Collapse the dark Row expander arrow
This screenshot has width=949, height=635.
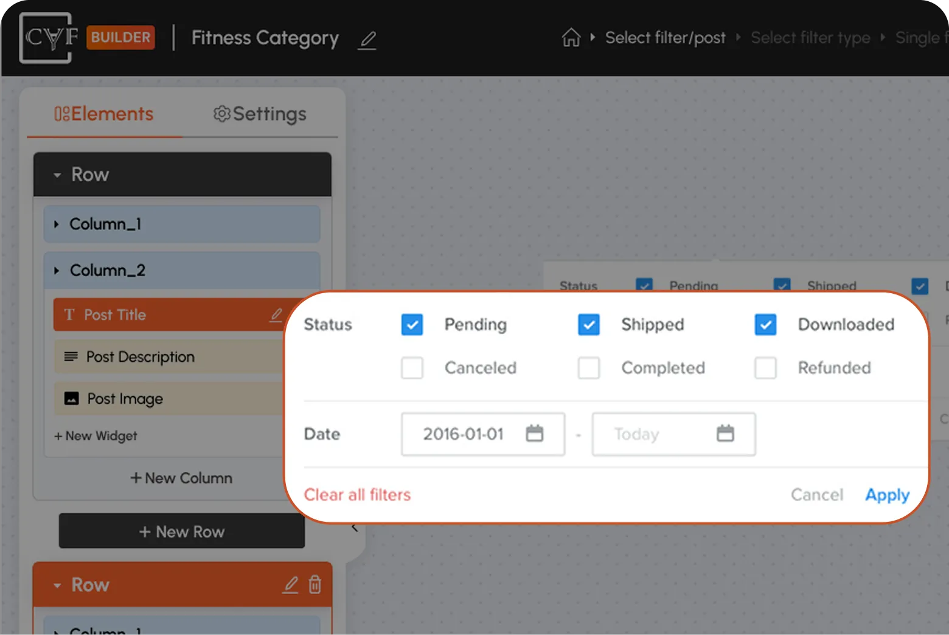[x=57, y=175]
